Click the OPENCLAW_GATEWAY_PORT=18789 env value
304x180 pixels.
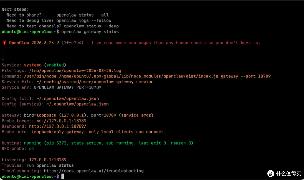[68, 87]
